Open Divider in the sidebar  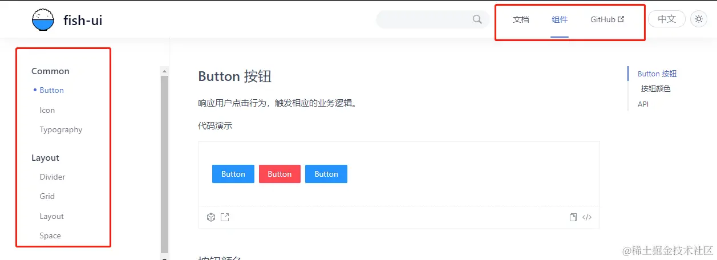point(52,177)
